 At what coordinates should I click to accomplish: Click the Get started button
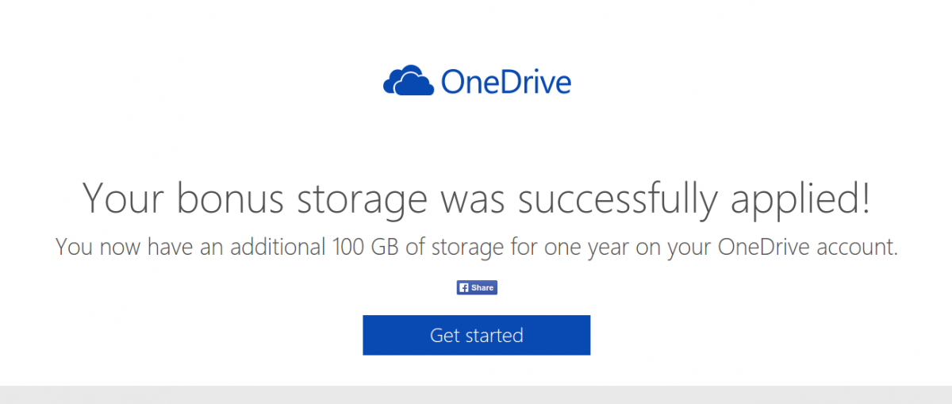point(477,335)
